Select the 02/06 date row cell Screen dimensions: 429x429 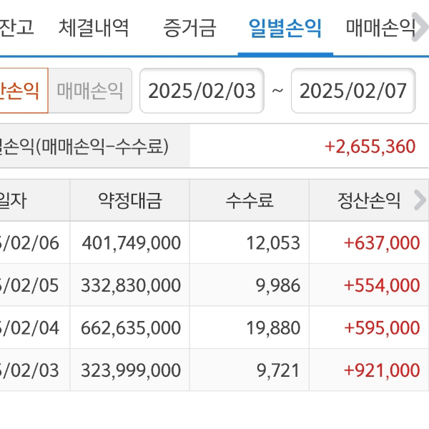pyautogui.click(x=30, y=243)
